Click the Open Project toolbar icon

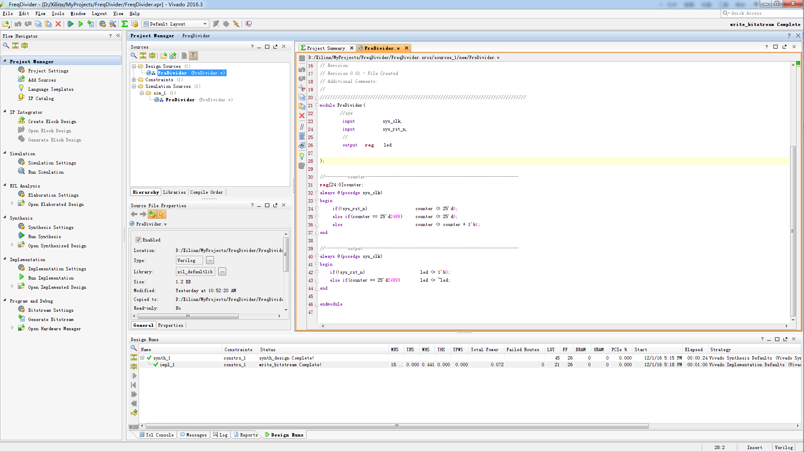click(6, 24)
